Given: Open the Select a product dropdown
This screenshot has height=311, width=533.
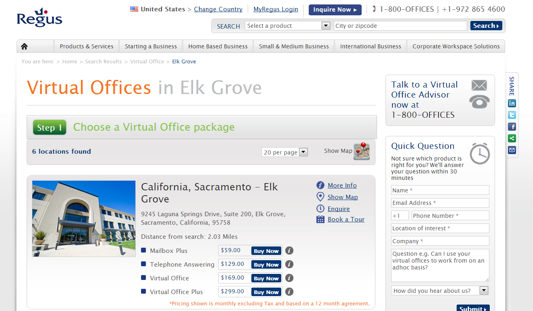Looking at the screenshot, I should click(x=288, y=26).
